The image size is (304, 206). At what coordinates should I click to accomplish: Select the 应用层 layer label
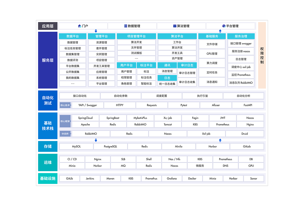[48, 26]
